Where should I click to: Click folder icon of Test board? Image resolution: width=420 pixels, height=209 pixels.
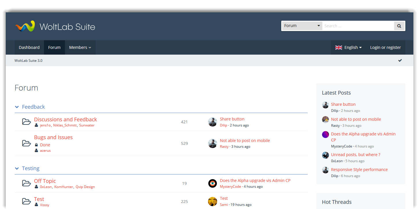coord(26,201)
